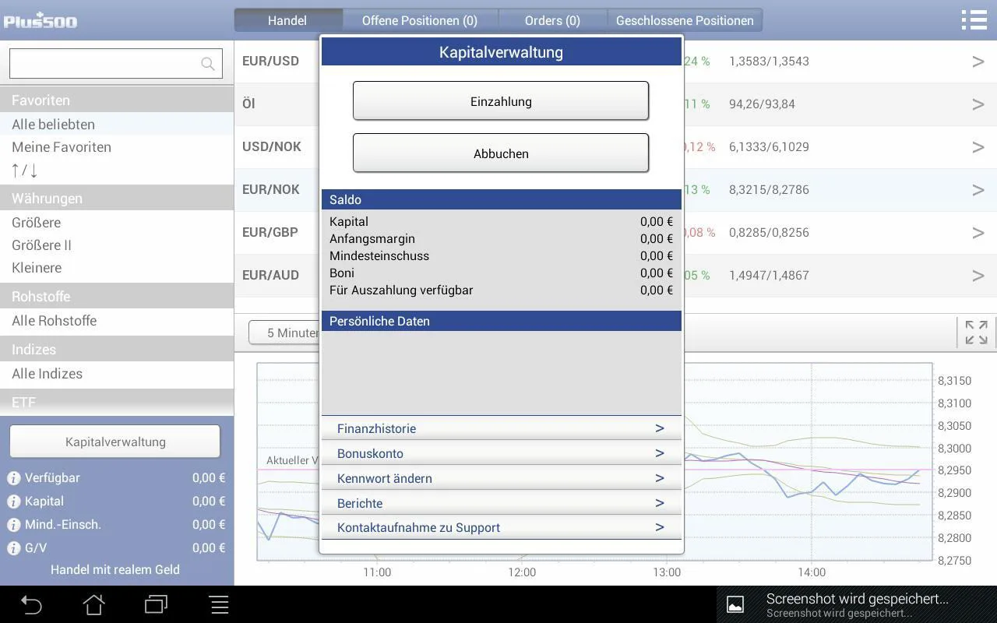
Task: Select Kleinere currencies category
Action: pyautogui.click(x=117, y=268)
